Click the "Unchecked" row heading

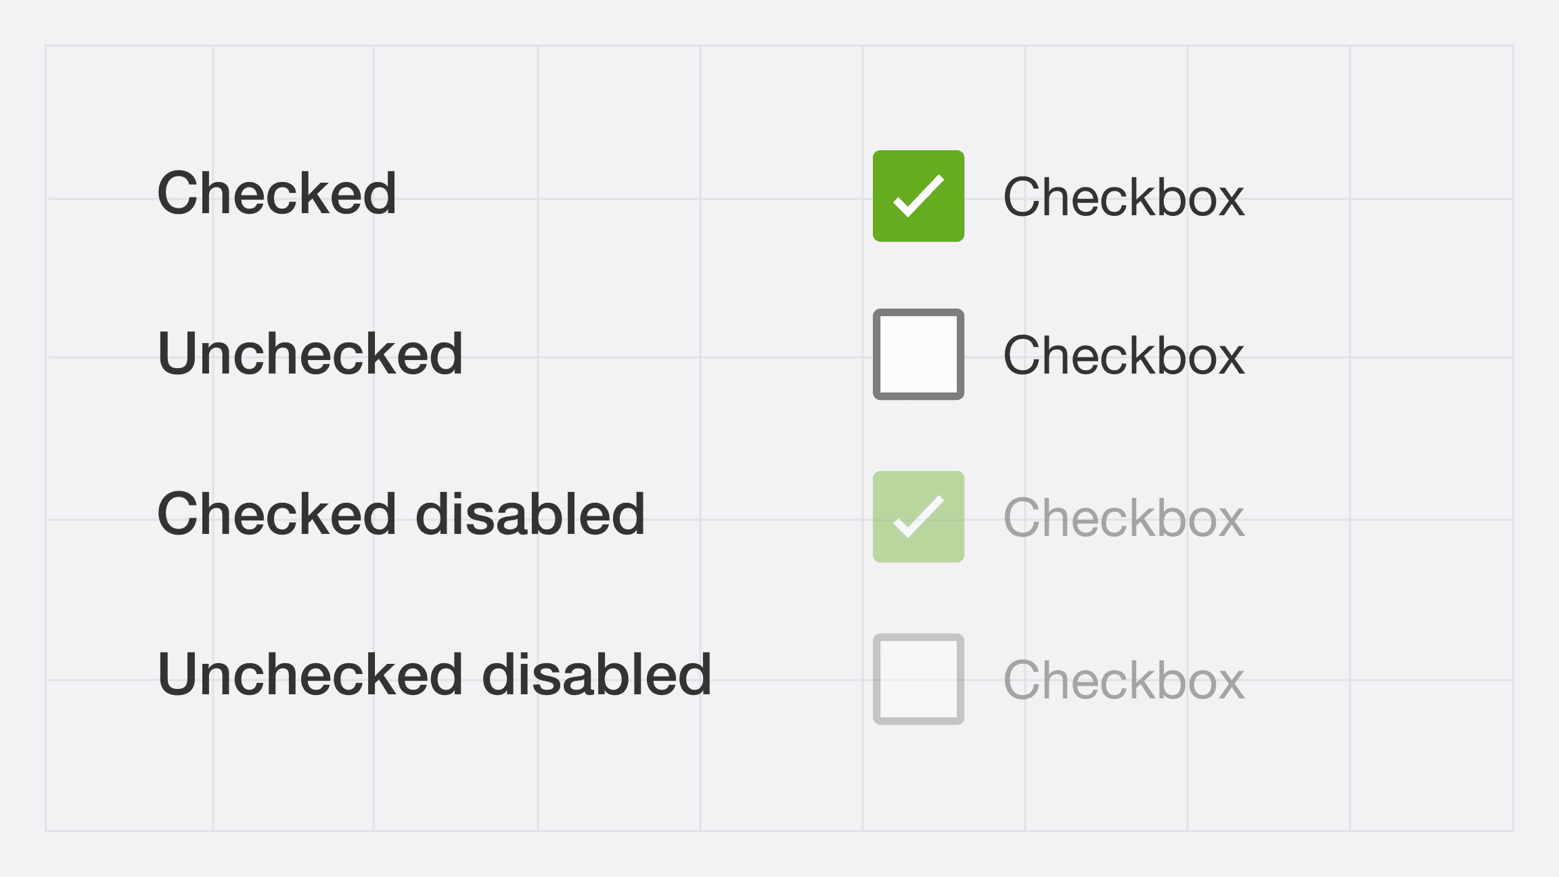[x=310, y=353]
